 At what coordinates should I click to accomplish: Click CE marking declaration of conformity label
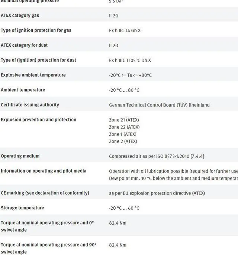(45, 193)
